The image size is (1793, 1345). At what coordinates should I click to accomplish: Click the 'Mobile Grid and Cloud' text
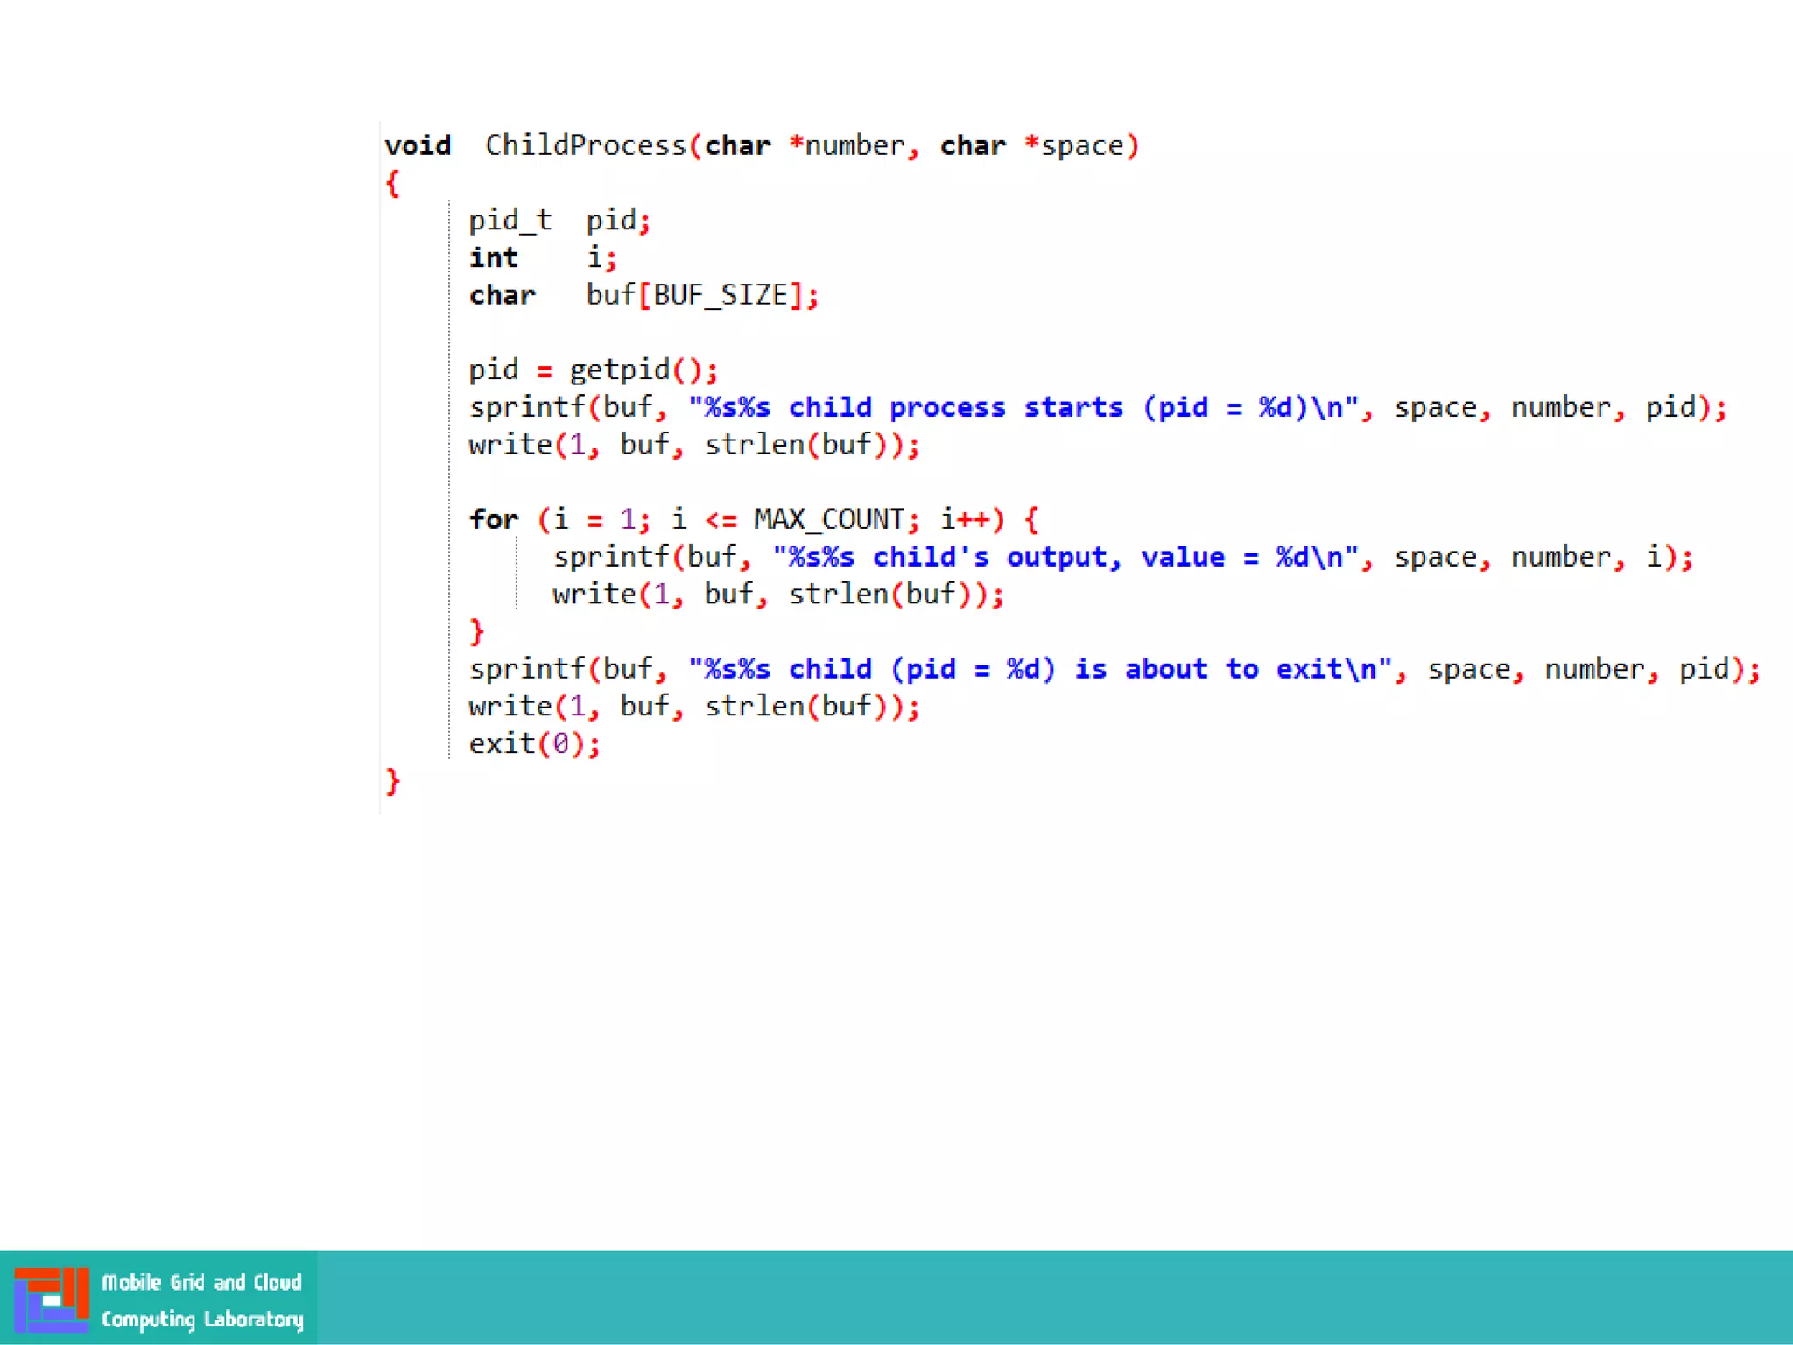coord(201,1282)
